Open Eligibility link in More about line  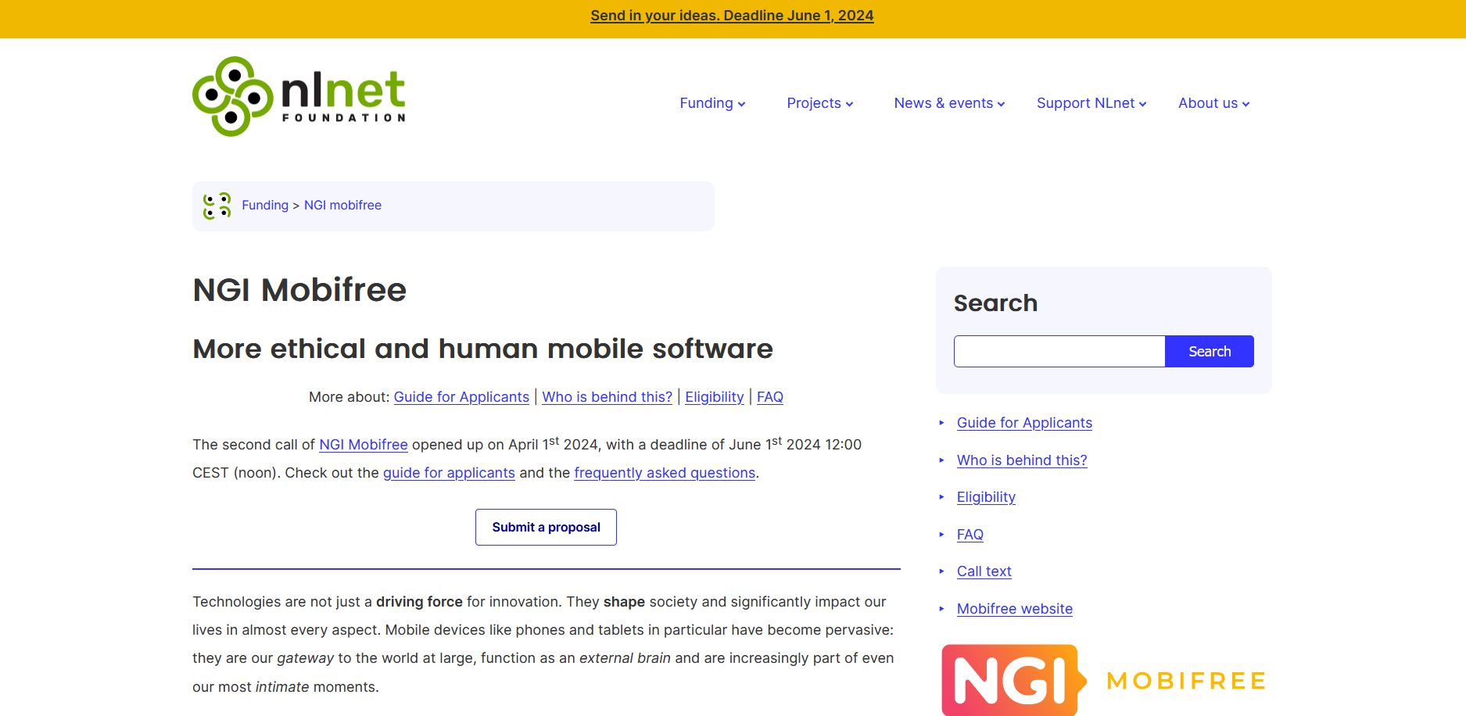715,397
